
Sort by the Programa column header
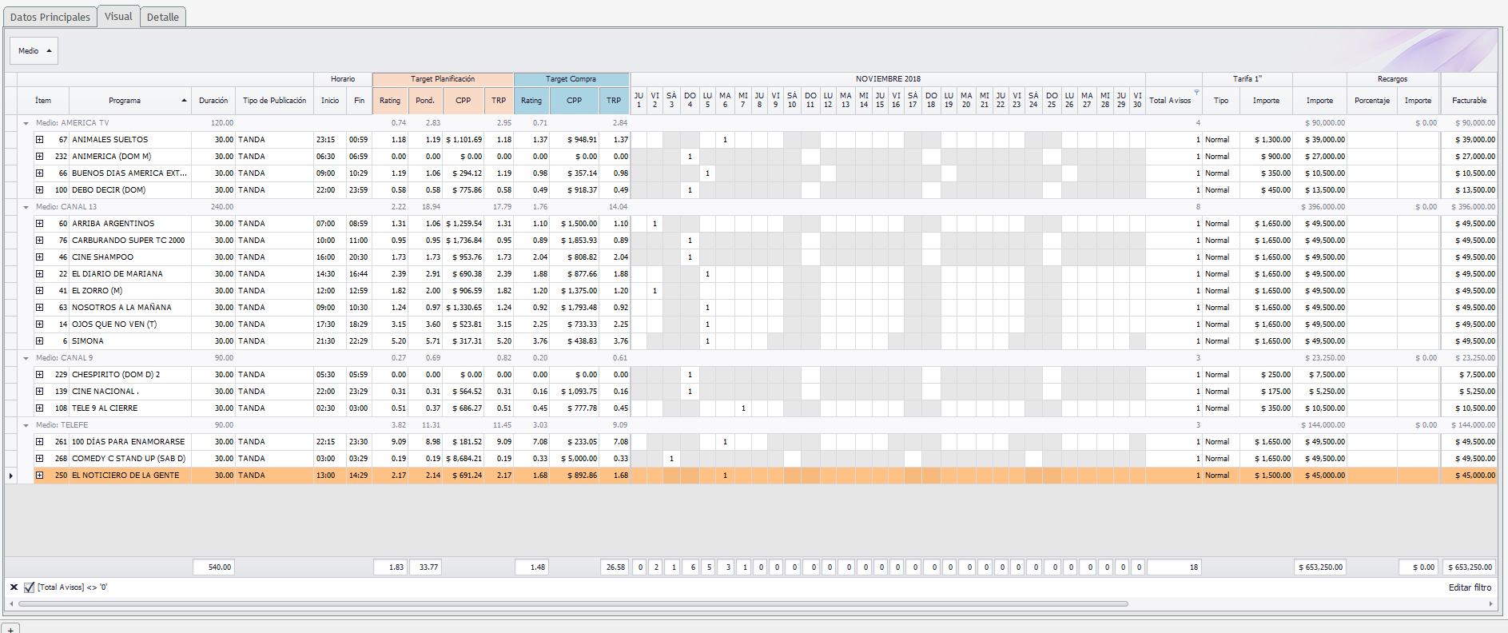(125, 101)
